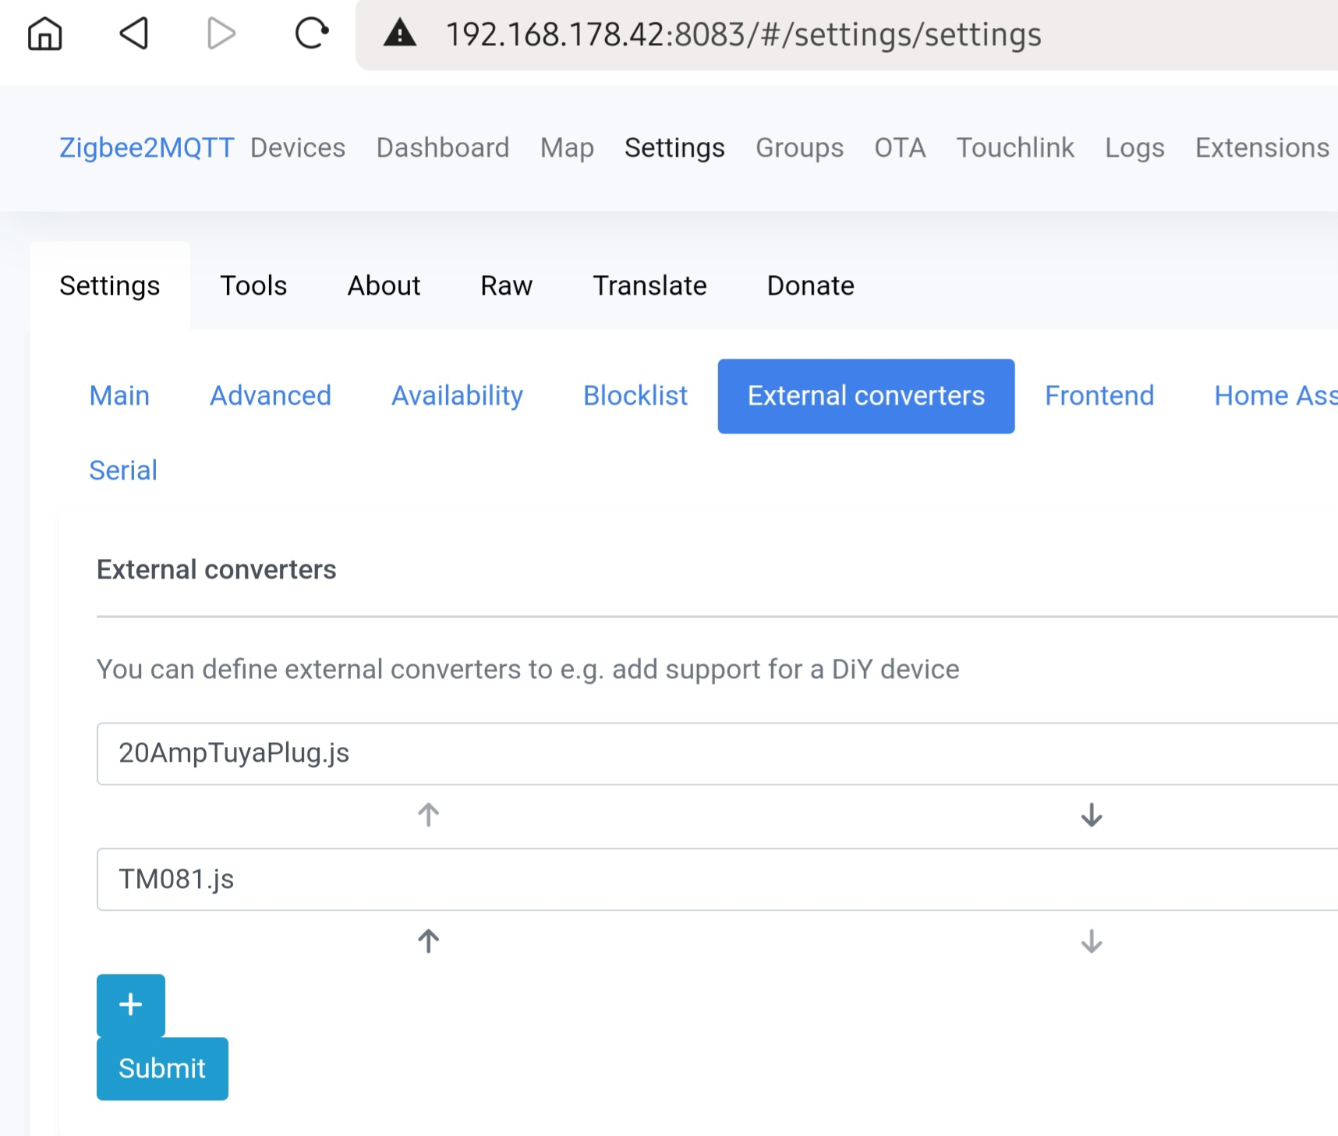Viewport: 1338px width, 1136px height.
Task: Open the Blocklist settings section
Action: tap(634, 395)
